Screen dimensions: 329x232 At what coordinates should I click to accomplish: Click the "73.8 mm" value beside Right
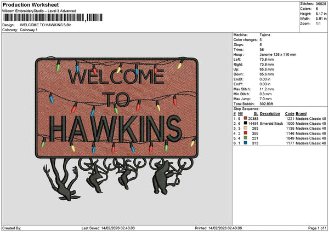point(266,65)
